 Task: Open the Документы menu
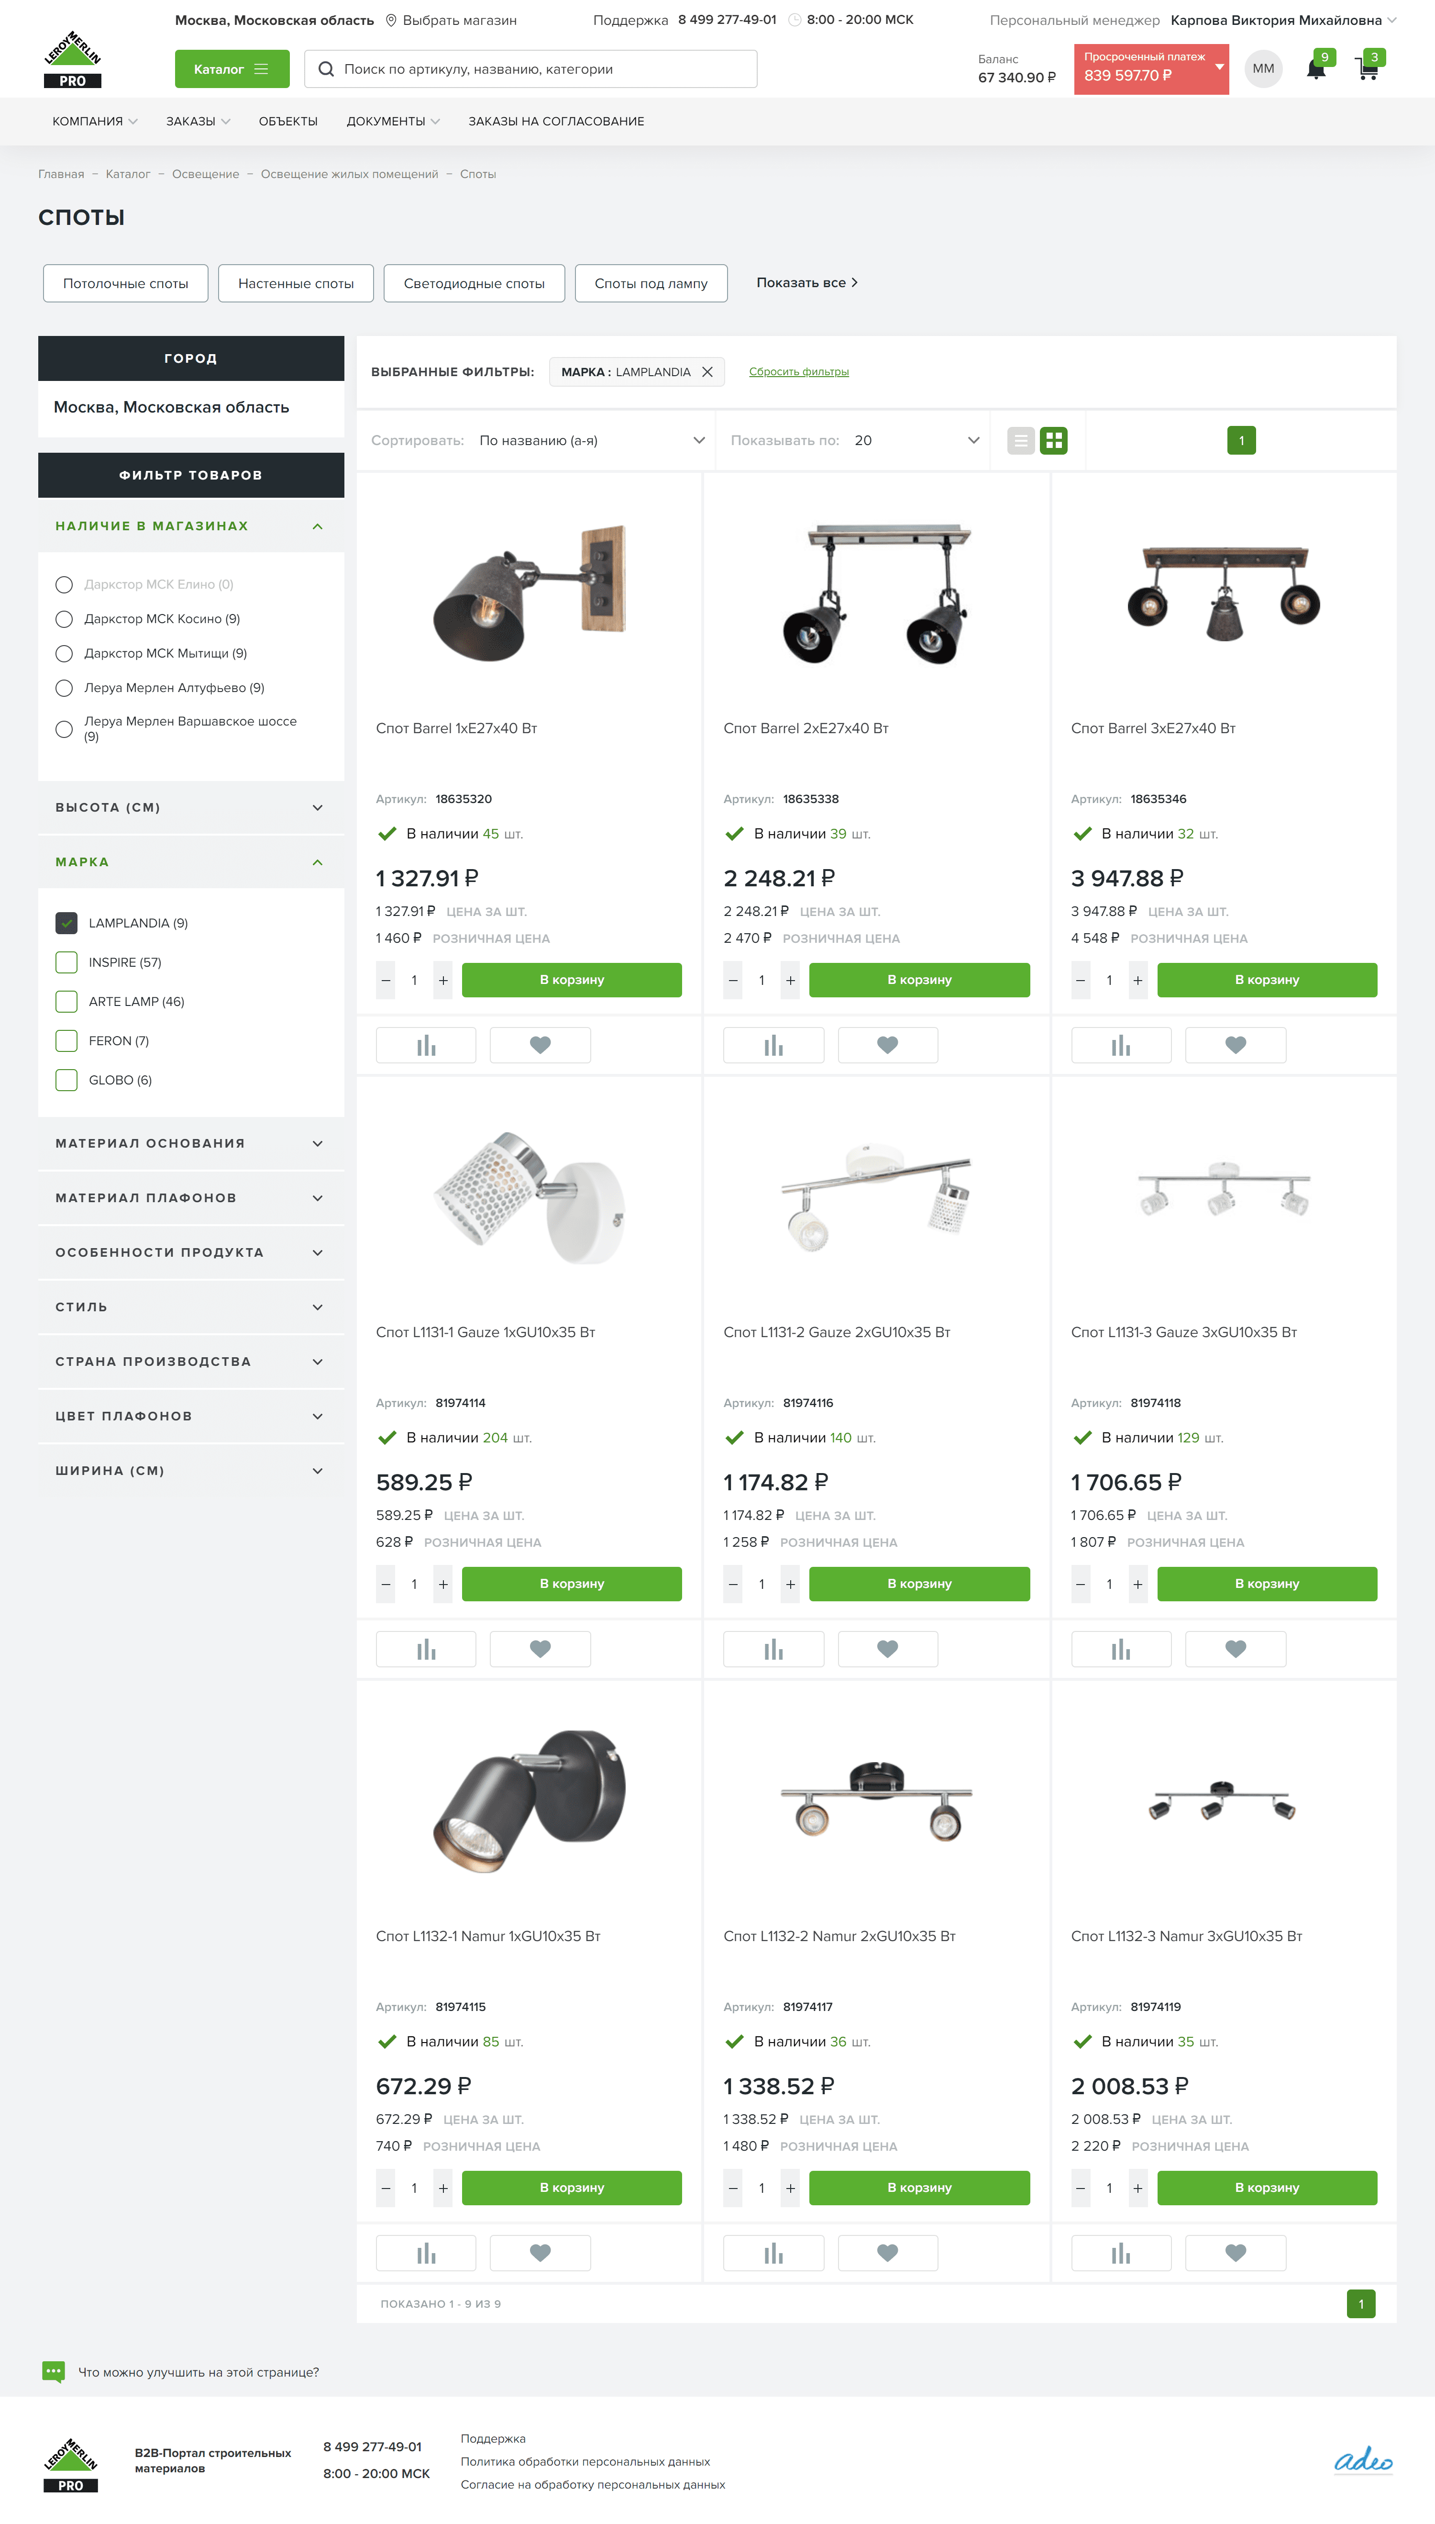tap(392, 121)
